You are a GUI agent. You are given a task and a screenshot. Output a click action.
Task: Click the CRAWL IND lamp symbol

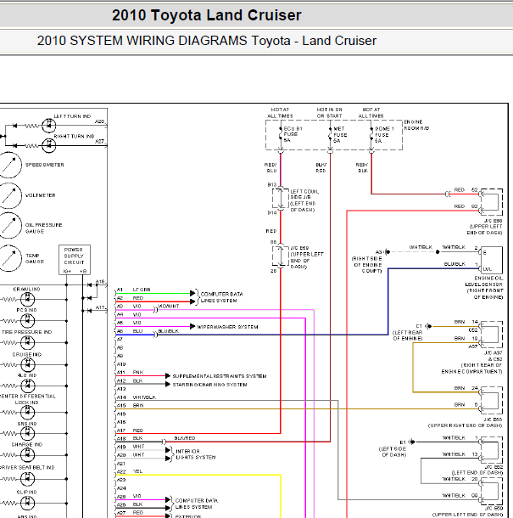pyautogui.click(x=27, y=299)
